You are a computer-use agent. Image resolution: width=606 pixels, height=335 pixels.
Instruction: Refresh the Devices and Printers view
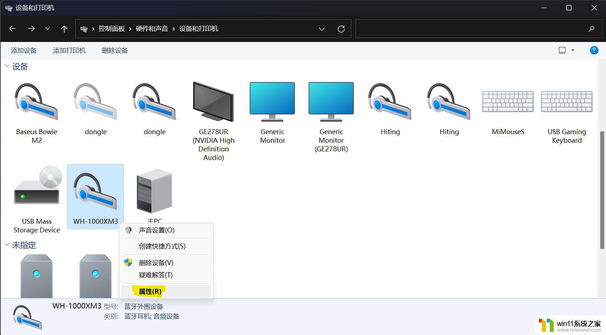click(341, 29)
